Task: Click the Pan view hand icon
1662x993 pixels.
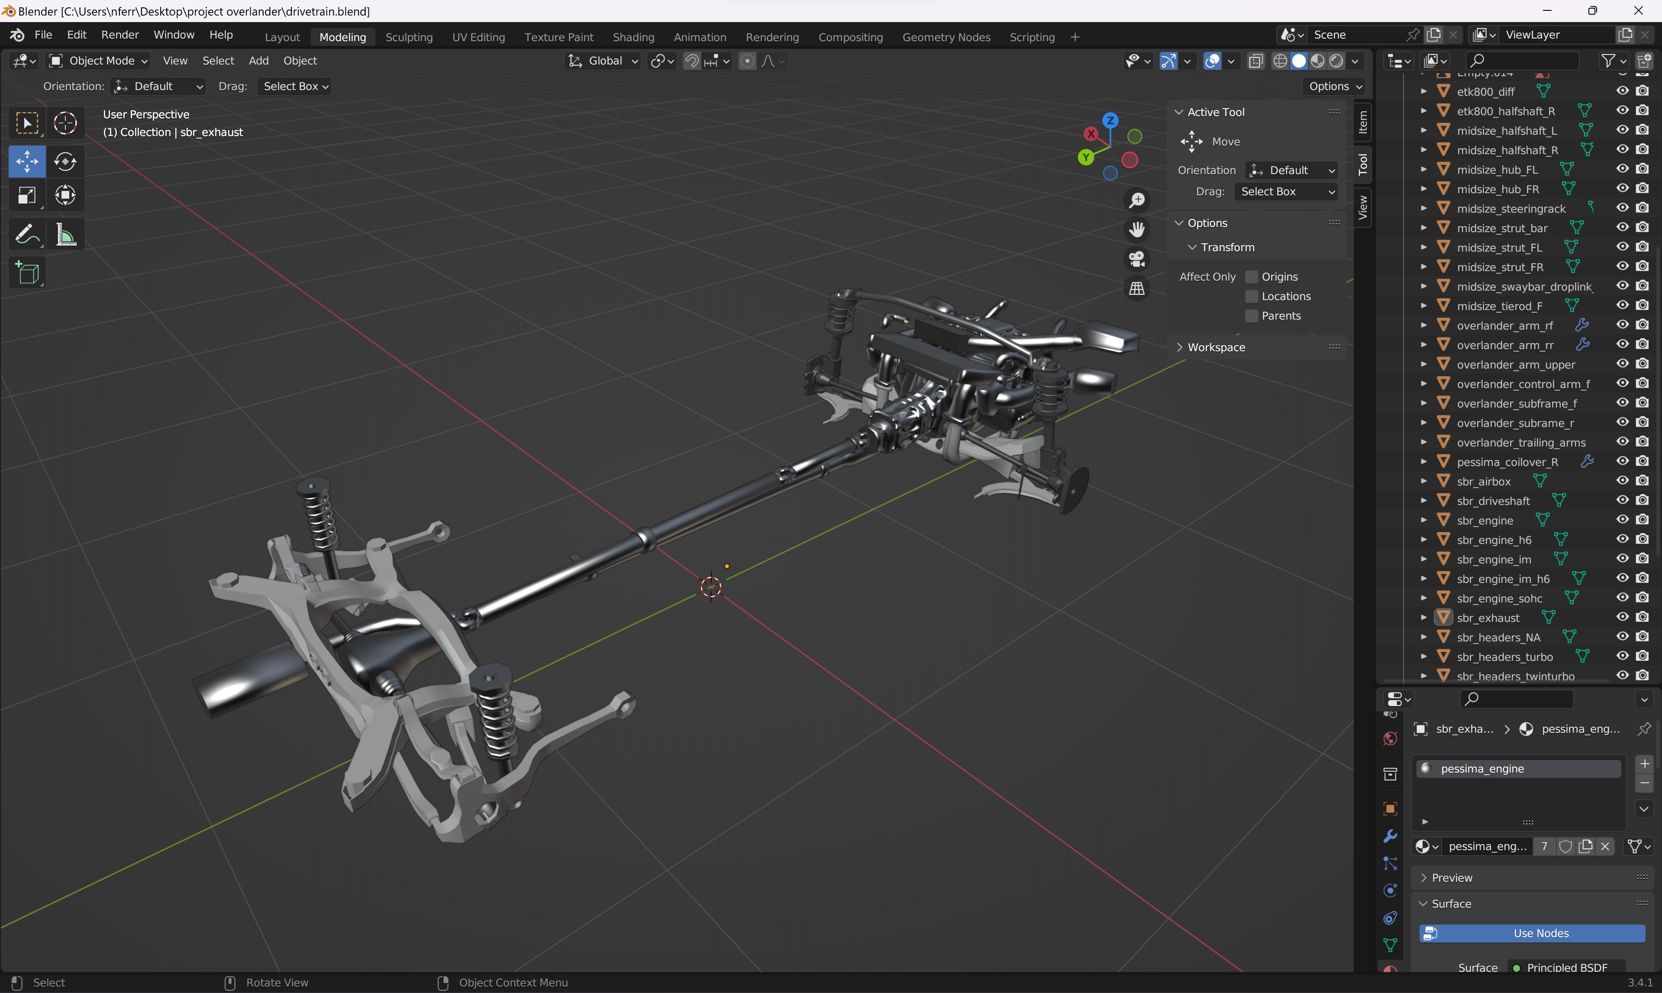Action: [x=1137, y=230]
